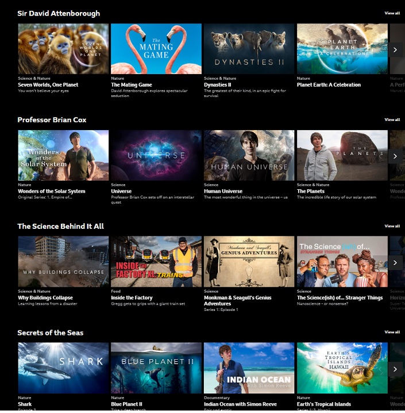Select The Science Behind It All heading

[60, 226]
